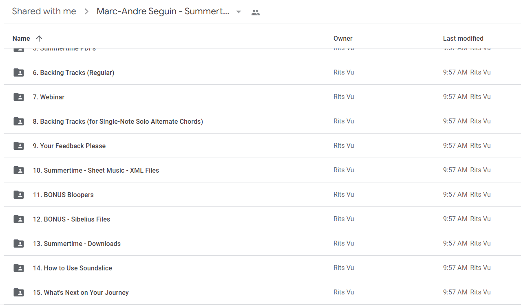
Task: Select the 13. Summertime - Downloads folder
Action: click(x=263, y=244)
